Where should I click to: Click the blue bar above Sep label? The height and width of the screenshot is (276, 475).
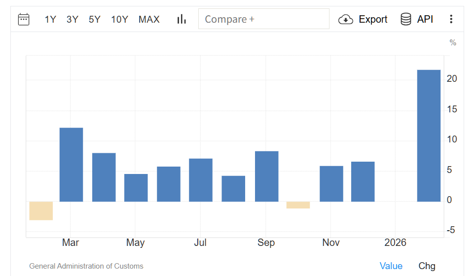click(x=266, y=176)
